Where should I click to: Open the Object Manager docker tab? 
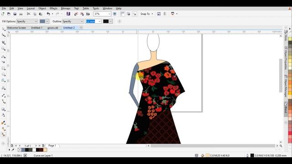tap(286, 86)
